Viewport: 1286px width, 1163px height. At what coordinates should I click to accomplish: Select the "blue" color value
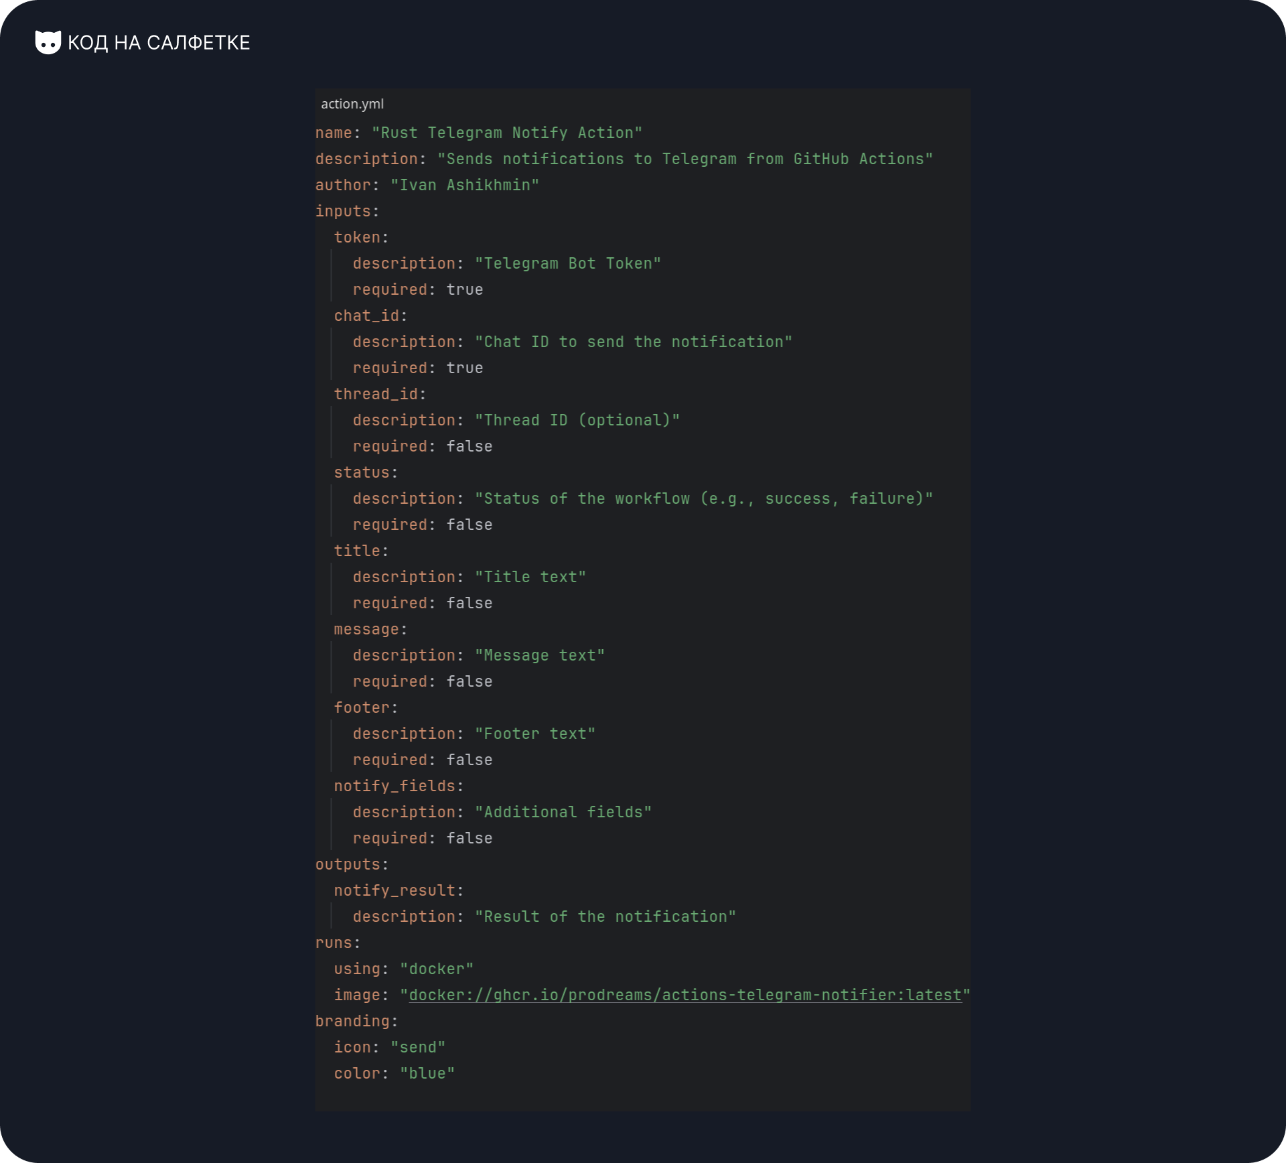427,1073
